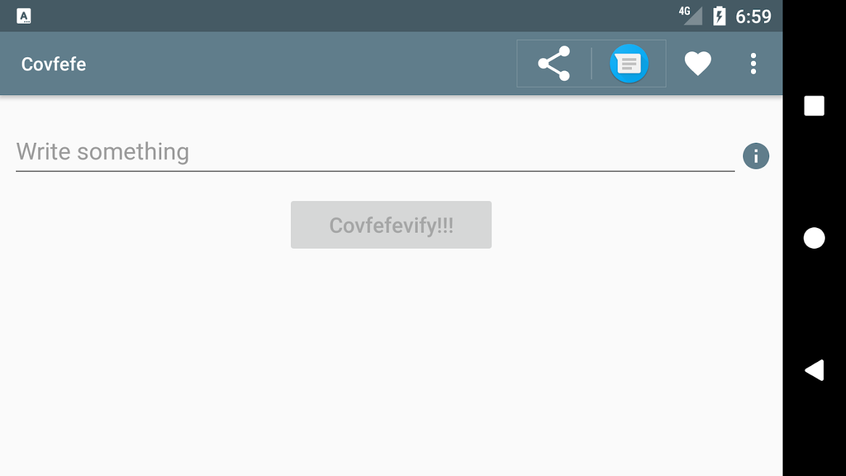Tap the 4G signal indicator
The image size is (846, 476).
691,15
